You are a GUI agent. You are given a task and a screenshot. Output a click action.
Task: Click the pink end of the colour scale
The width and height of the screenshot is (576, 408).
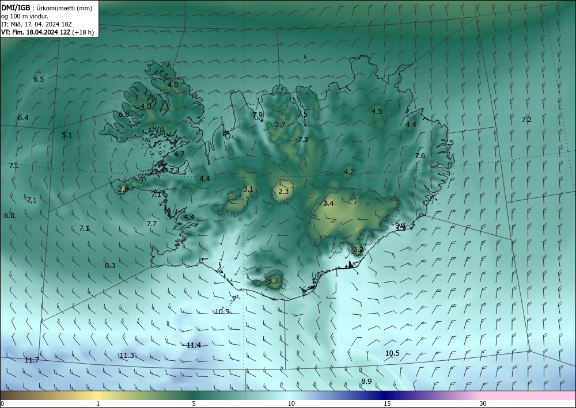pos(529,395)
